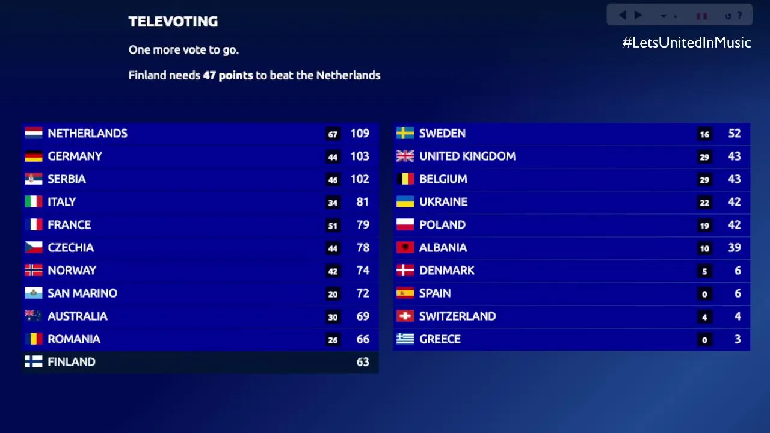Select the highlighted Finland row
Screen dimensions: 770x433
[200, 362]
